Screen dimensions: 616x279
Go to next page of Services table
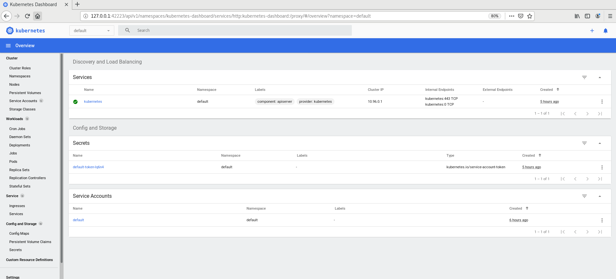coord(587,113)
